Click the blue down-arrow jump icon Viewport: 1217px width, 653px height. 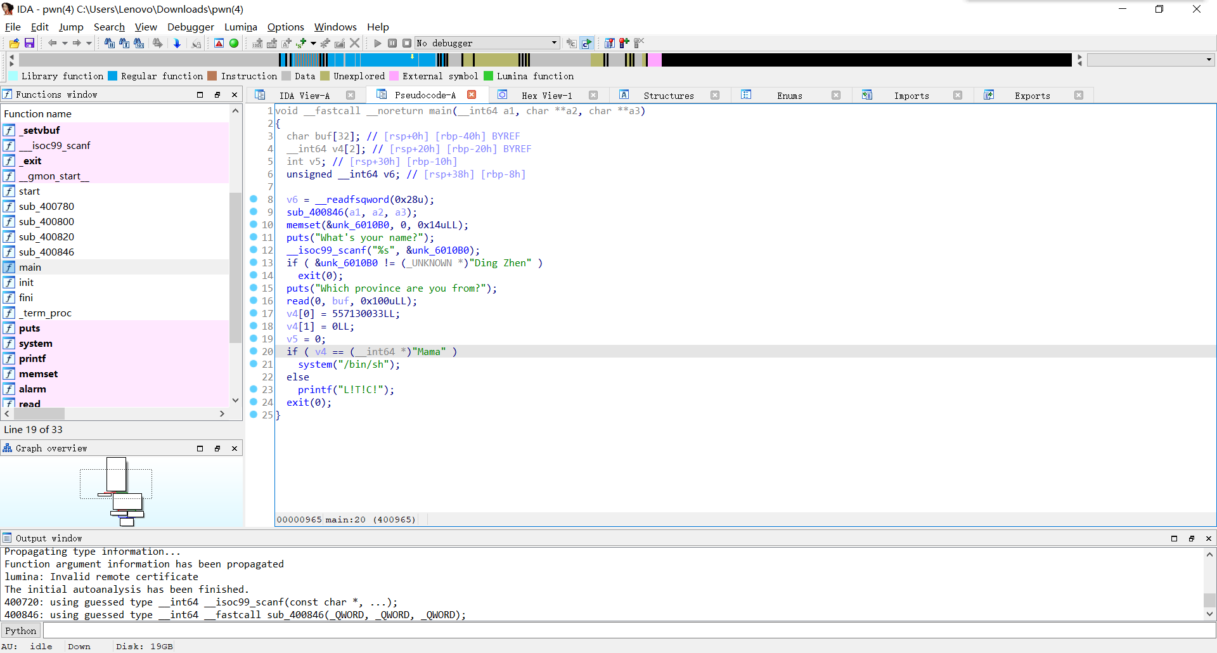(177, 43)
